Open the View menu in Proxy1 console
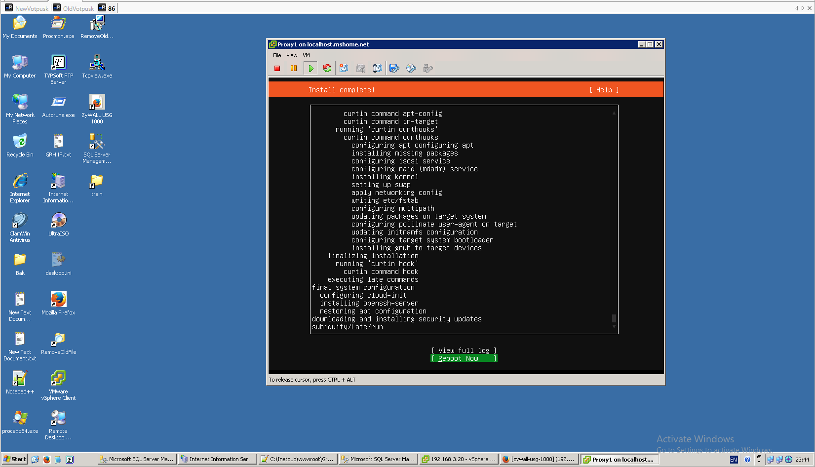Viewport: 815px width, 467px height. (x=292, y=56)
